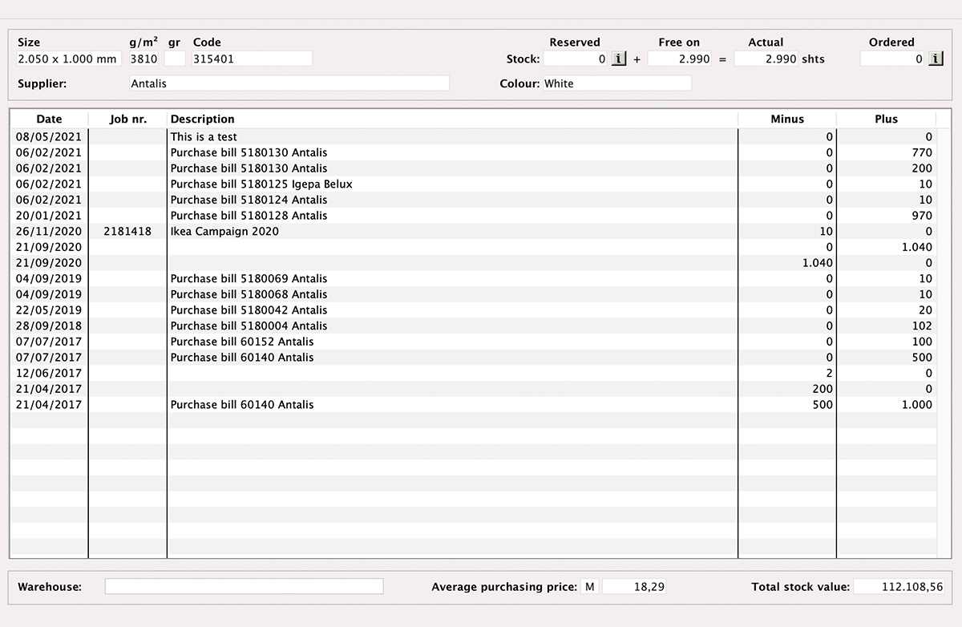Click the date 28/09/2018
Viewport: 962px width, 627px height.
[x=49, y=326]
